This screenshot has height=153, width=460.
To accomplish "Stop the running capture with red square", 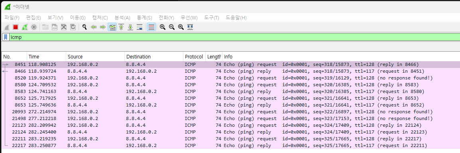I will point(16,27).
